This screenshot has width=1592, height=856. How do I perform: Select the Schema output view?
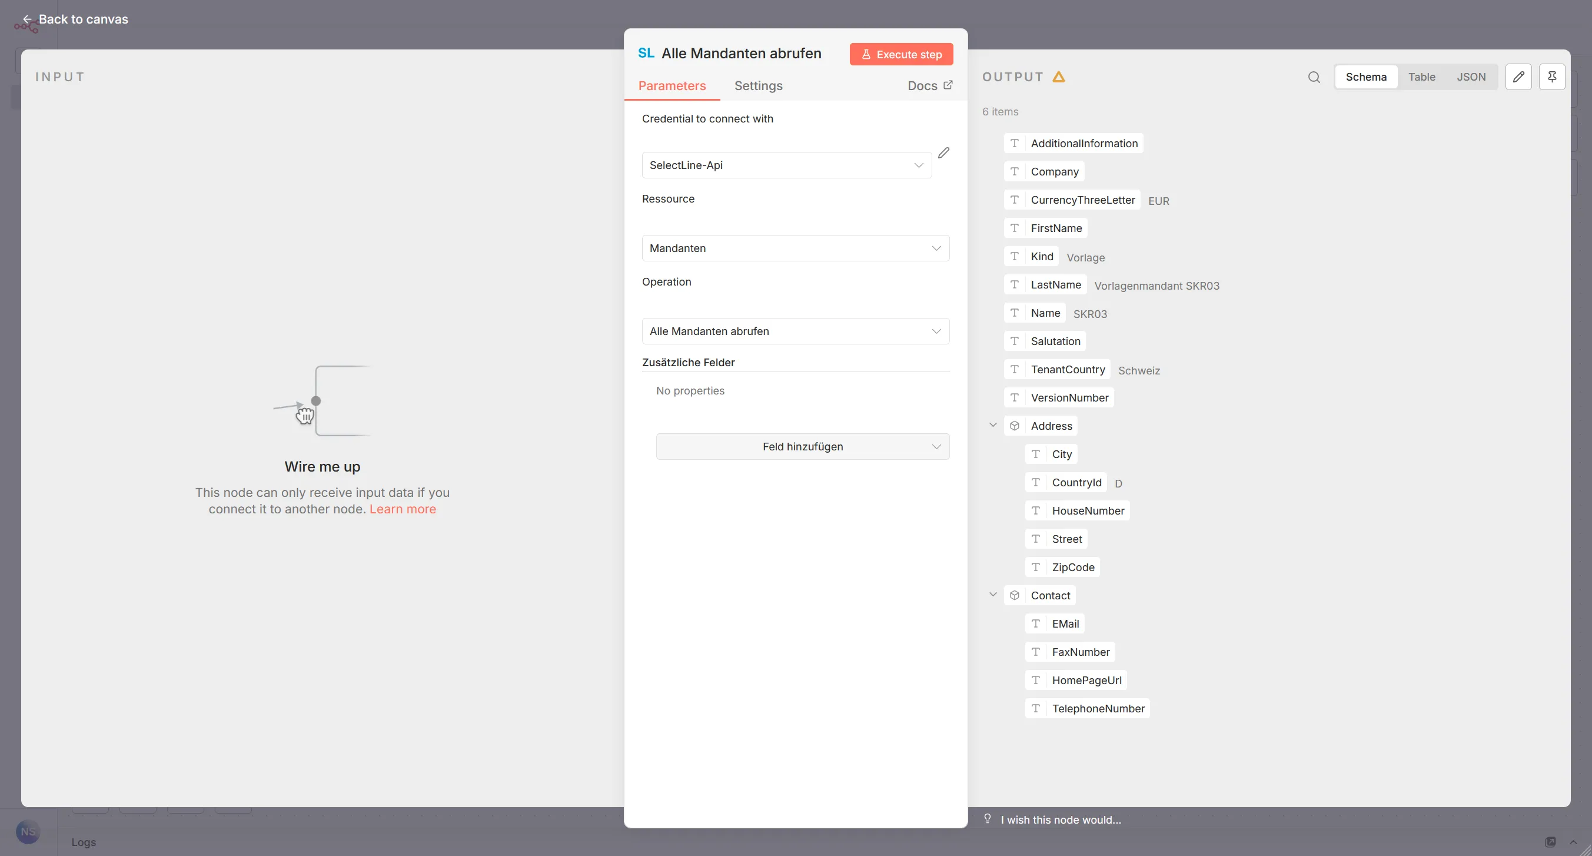tap(1366, 77)
